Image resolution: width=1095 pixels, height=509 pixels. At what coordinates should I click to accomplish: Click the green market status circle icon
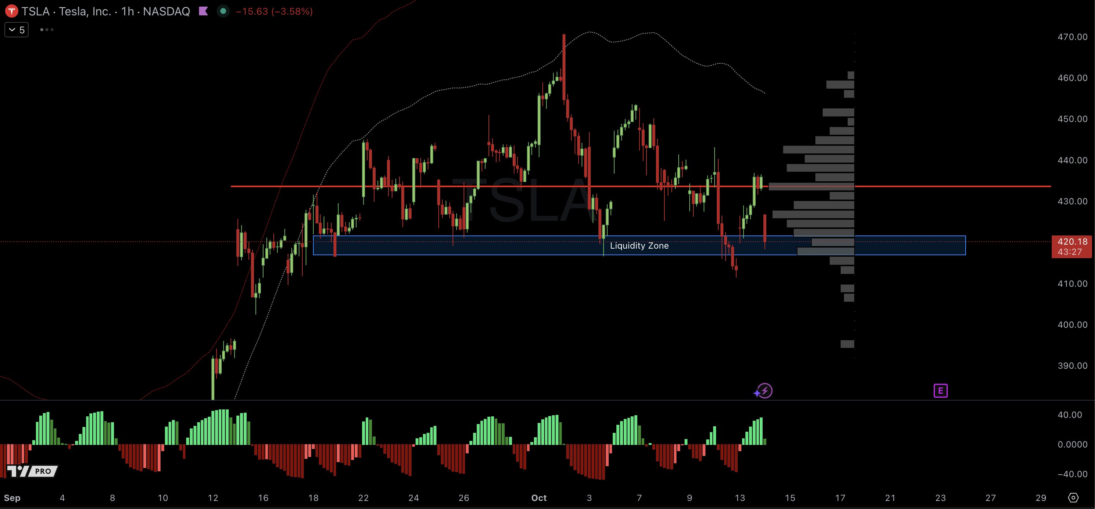(x=223, y=11)
